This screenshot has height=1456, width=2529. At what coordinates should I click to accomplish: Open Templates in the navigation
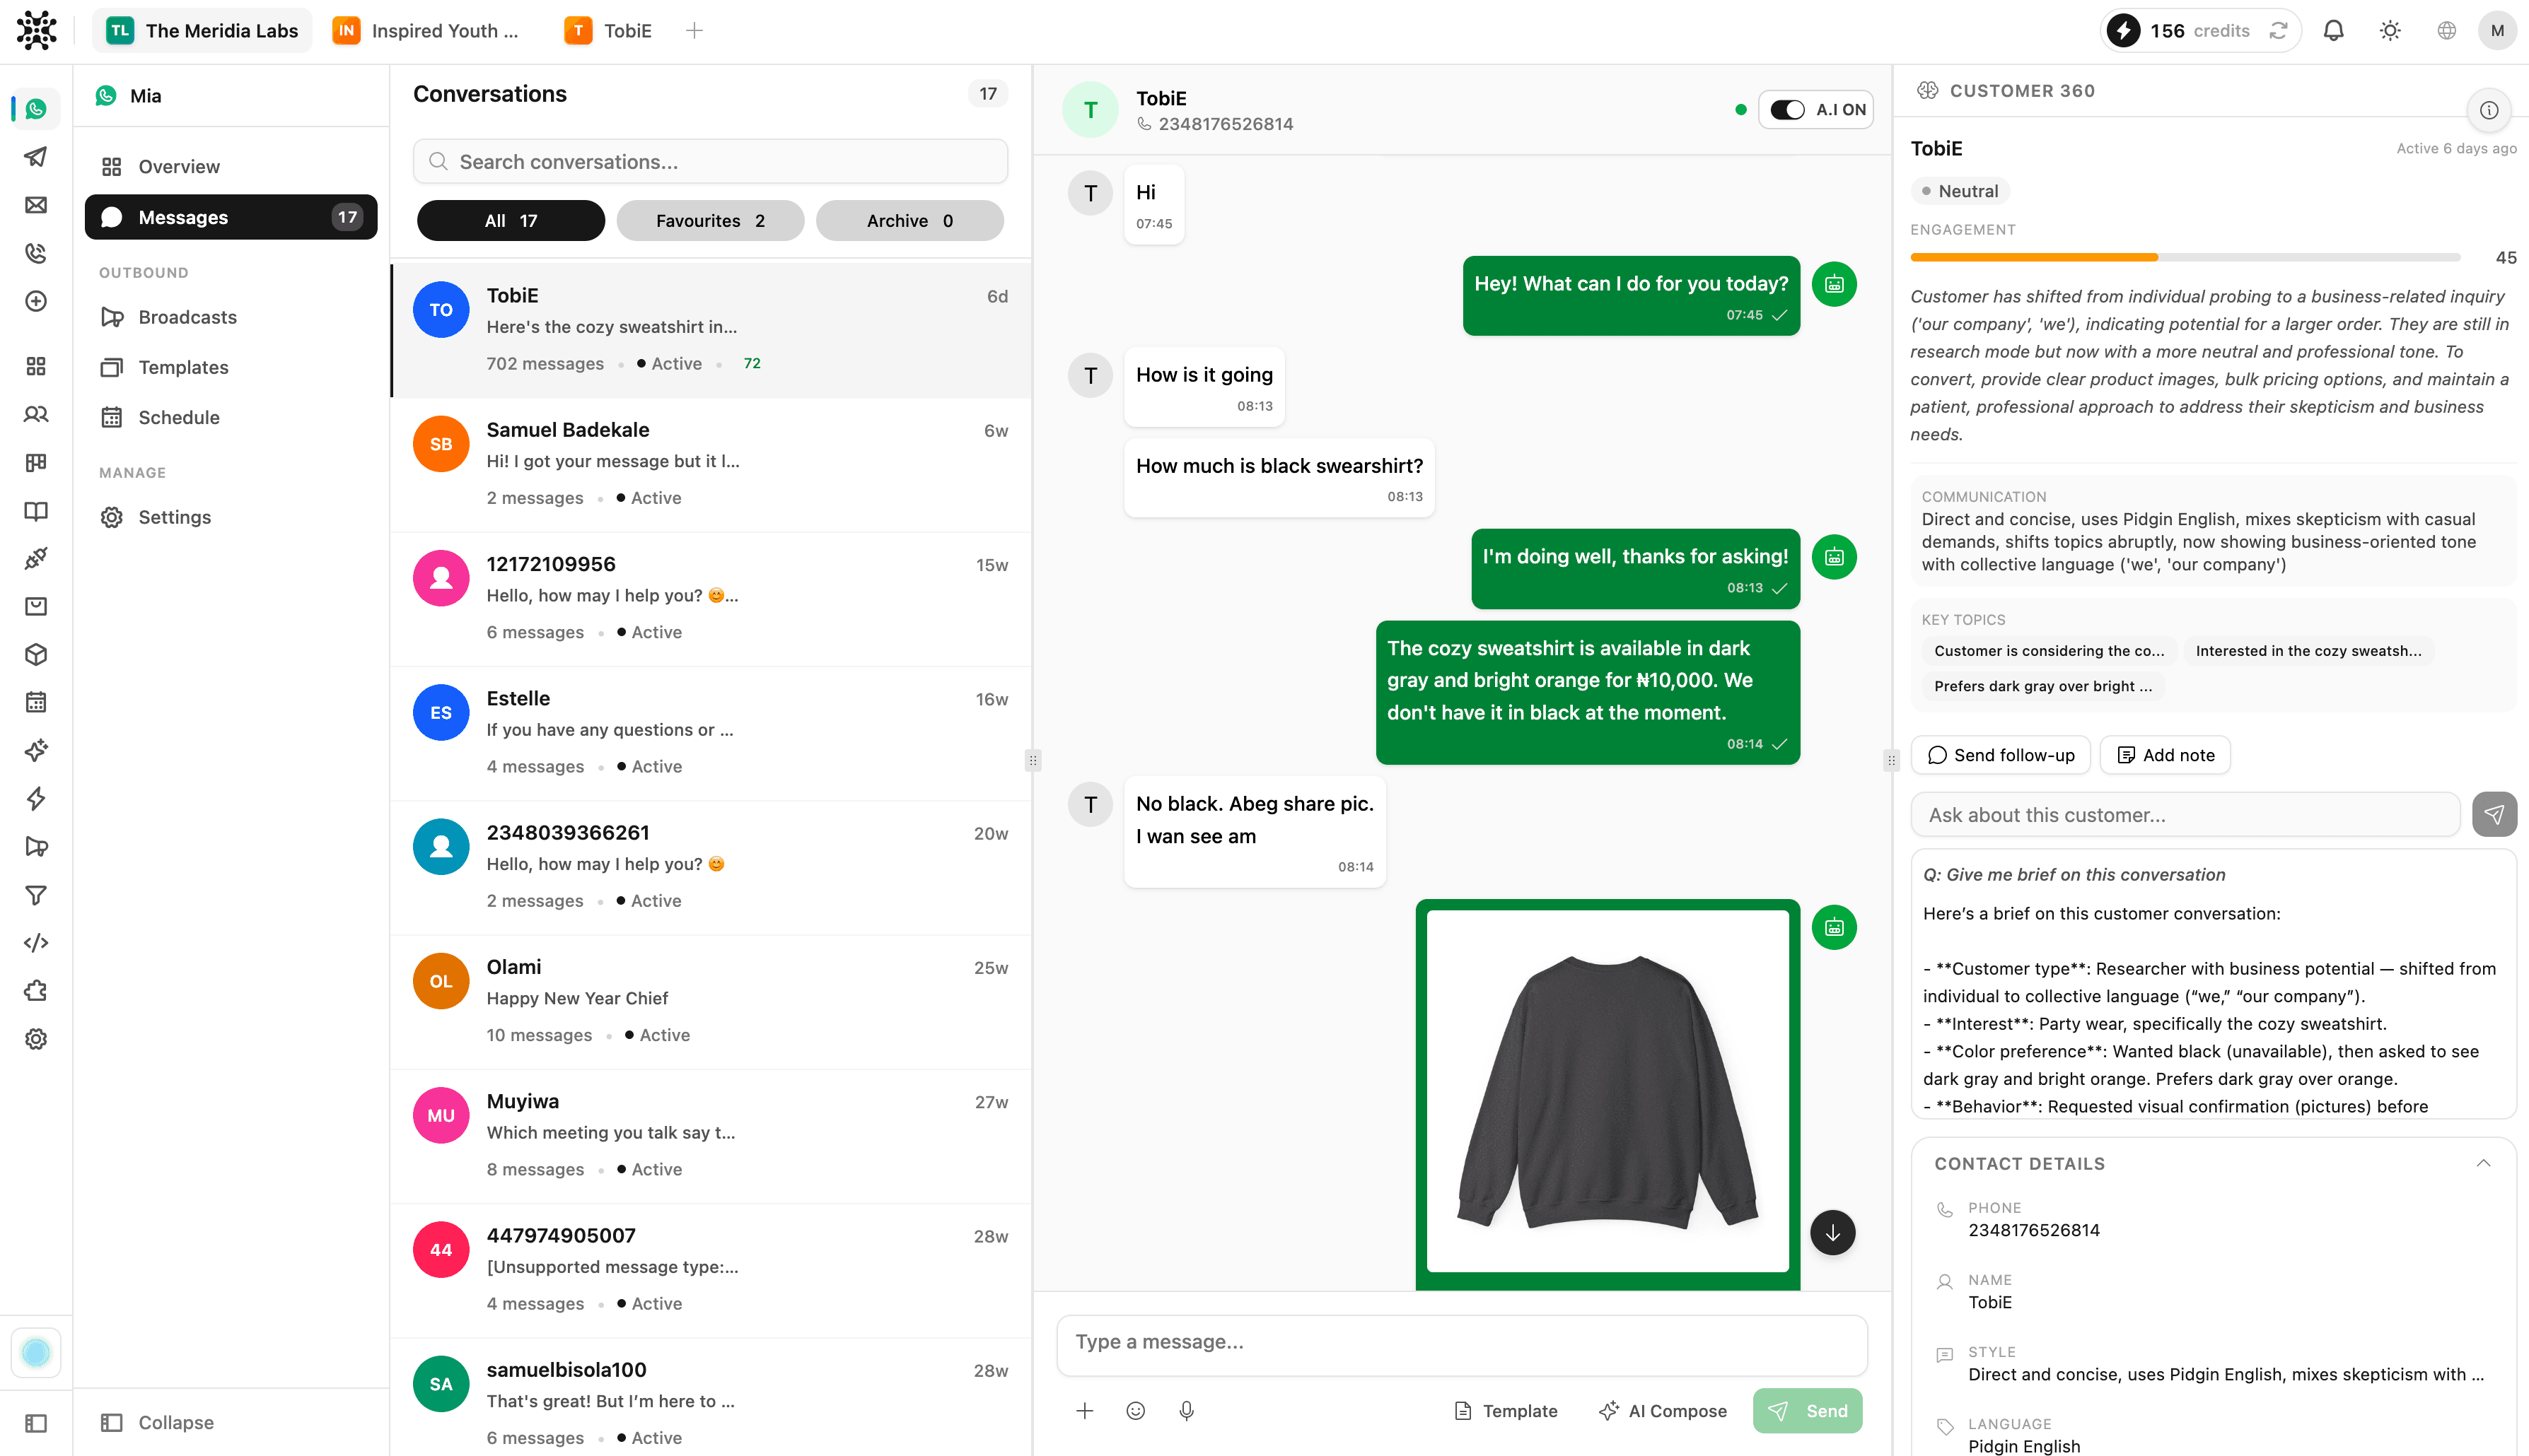click(231, 367)
